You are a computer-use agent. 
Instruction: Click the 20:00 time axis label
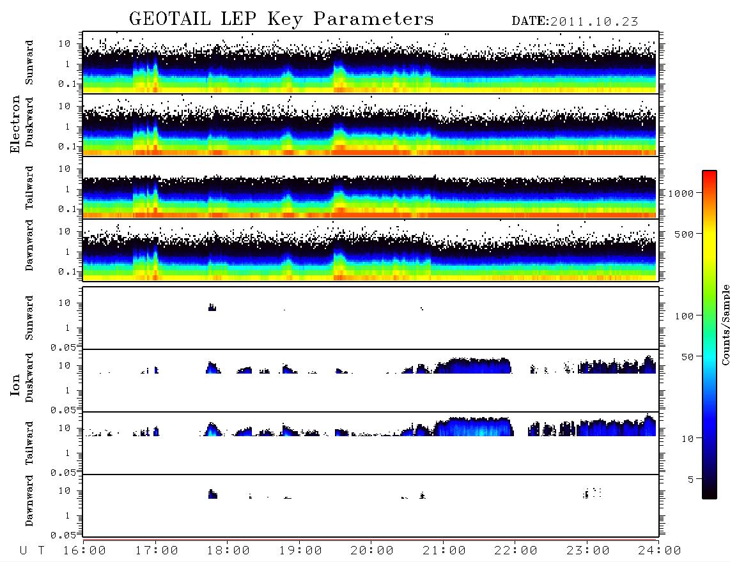372,551
